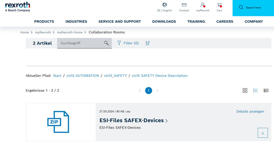
Task: Open the Filter (0) options
Action: [128, 43]
